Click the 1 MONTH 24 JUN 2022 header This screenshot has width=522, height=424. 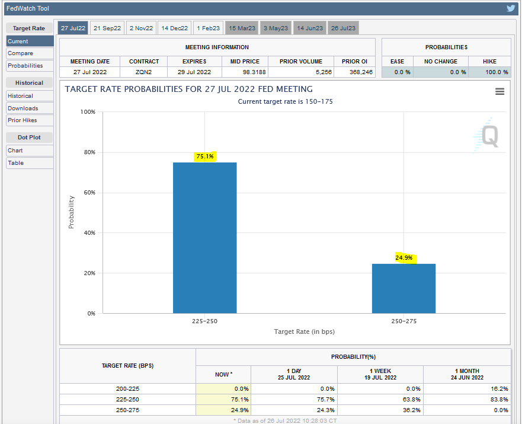[x=467, y=374]
